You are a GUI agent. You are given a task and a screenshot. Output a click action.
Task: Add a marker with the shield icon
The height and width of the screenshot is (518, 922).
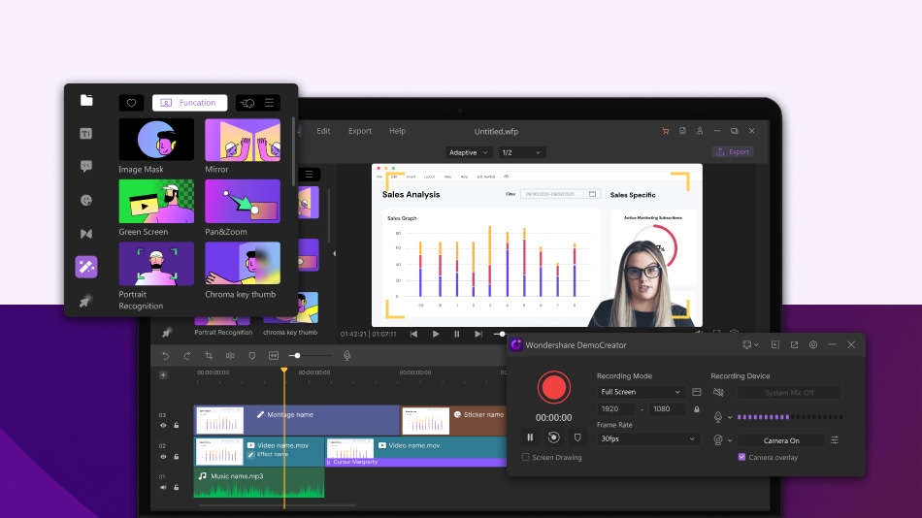pyautogui.click(x=251, y=356)
